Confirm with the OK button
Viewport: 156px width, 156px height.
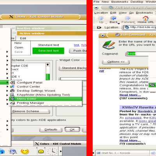point(72,129)
